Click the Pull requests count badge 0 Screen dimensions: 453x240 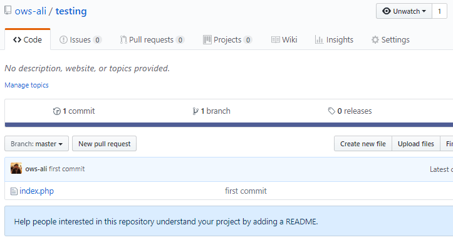point(180,40)
